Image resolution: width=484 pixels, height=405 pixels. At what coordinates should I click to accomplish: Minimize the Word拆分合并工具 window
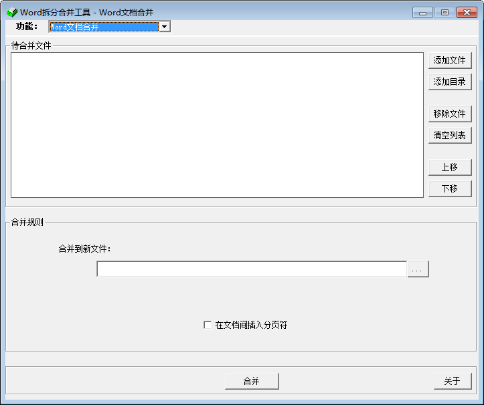422,12
